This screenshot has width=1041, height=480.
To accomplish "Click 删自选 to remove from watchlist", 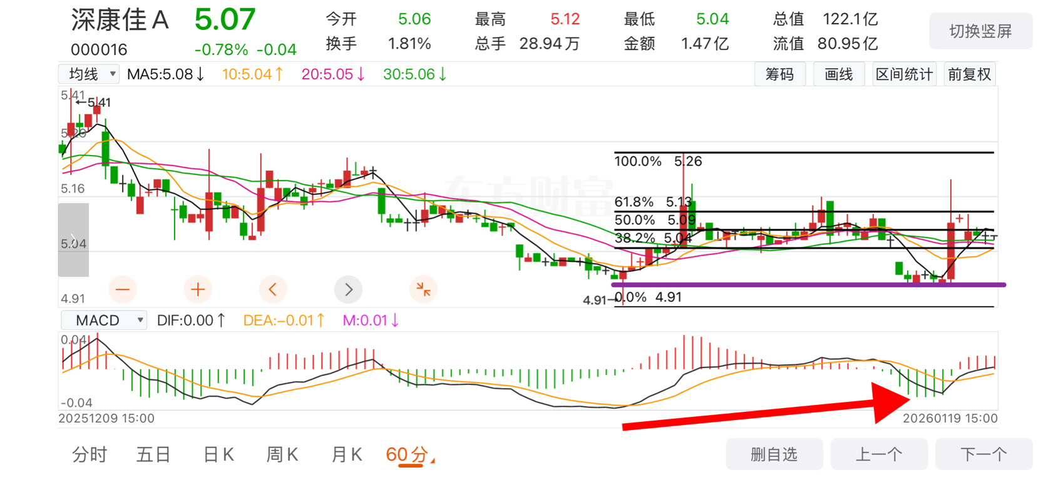I will tap(774, 454).
